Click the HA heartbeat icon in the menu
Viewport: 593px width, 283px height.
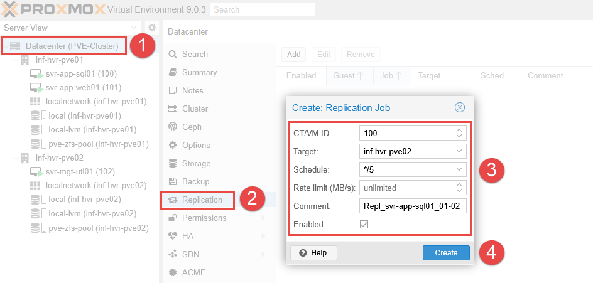pos(173,236)
